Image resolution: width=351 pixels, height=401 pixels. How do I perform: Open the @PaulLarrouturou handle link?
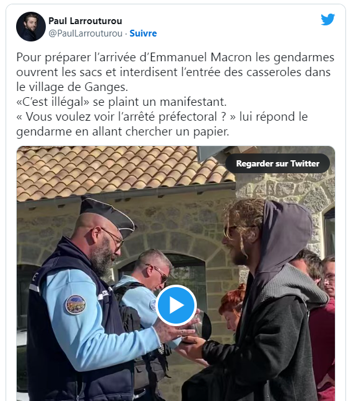pos(85,33)
